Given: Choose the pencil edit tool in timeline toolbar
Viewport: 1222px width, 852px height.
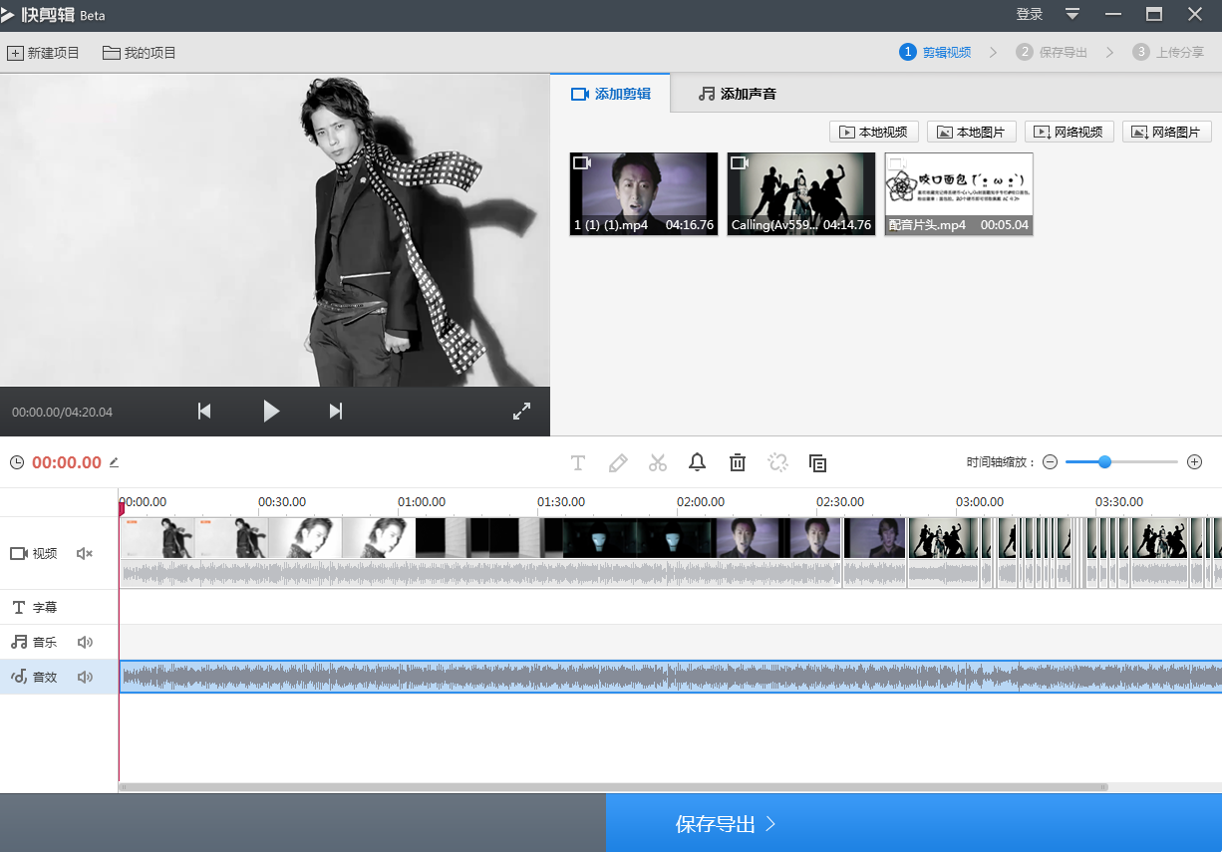Looking at the screenshot, I should (618, 462).
